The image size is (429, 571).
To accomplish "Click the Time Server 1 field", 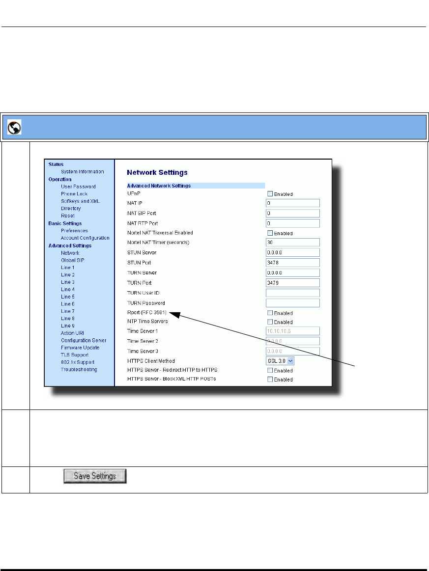I will pyautogui.click(x=293, y=331).
